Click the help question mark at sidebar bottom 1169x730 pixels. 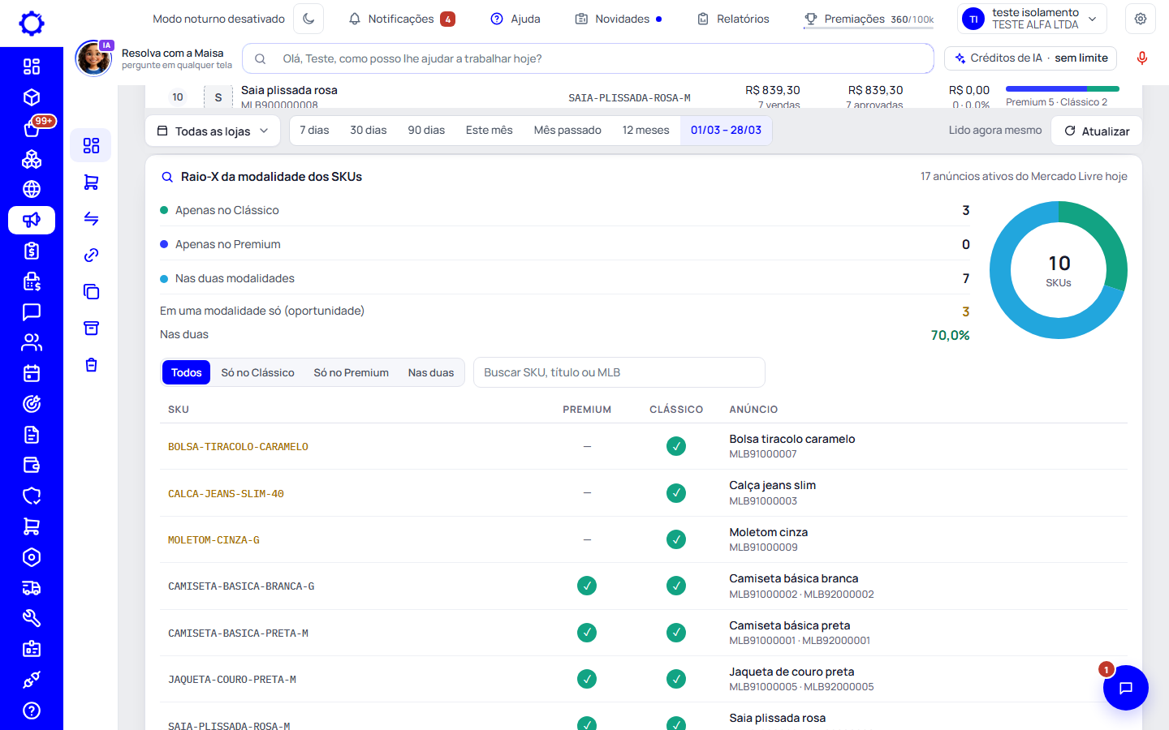point(32,711)
